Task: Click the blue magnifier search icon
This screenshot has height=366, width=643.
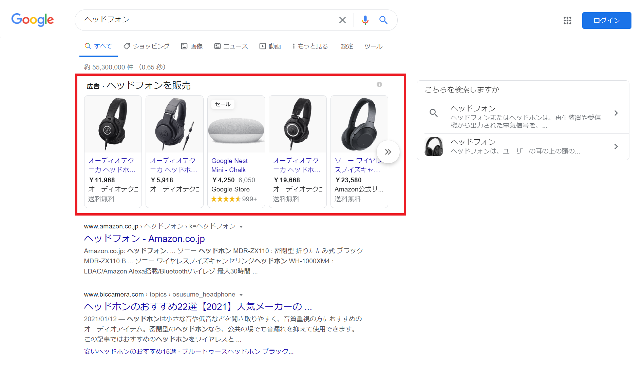Action: [383, 20]
